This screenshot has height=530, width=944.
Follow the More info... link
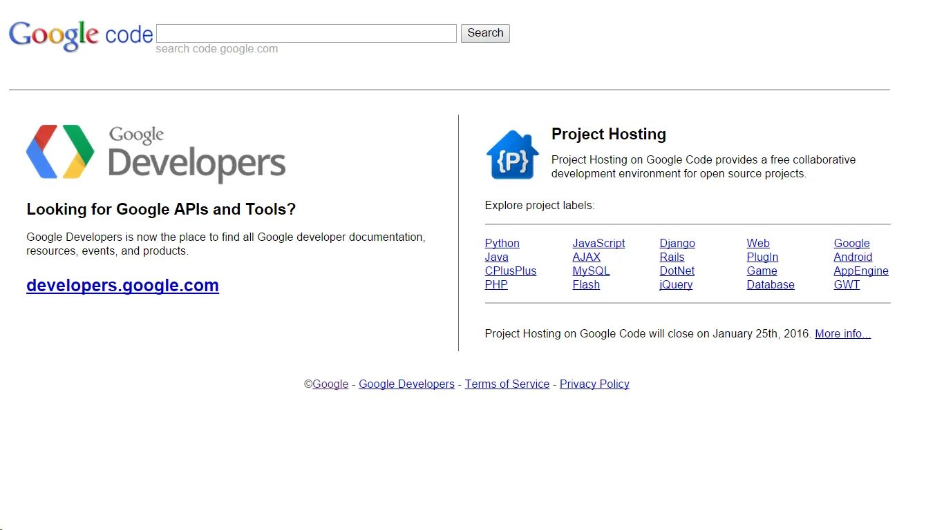coord(842,333)
